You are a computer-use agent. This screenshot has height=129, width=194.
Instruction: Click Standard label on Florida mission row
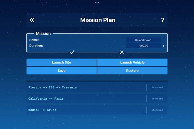(x=157, y=87)
